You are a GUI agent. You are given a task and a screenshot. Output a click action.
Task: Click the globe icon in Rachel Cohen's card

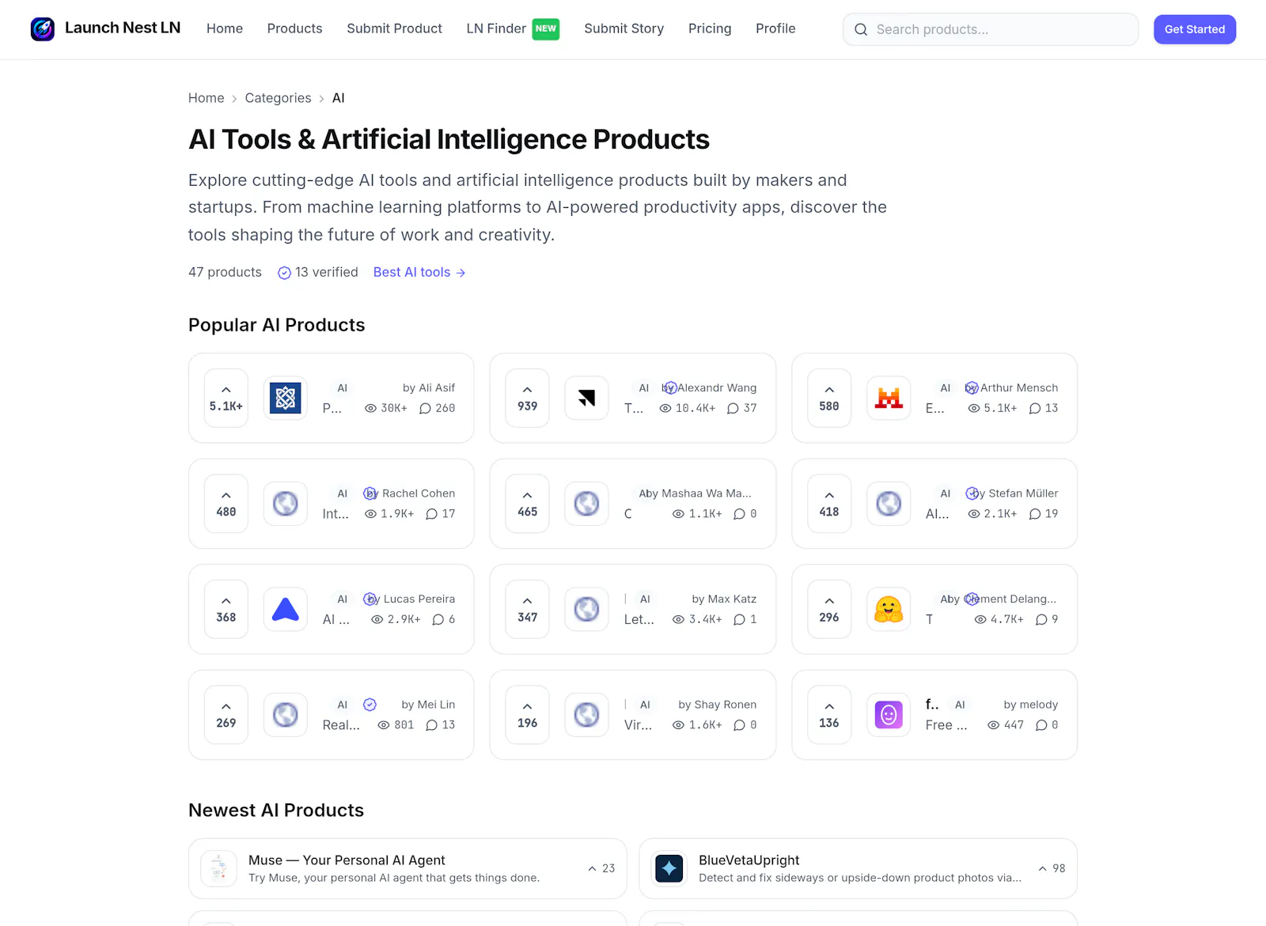(x=286, y=504)
